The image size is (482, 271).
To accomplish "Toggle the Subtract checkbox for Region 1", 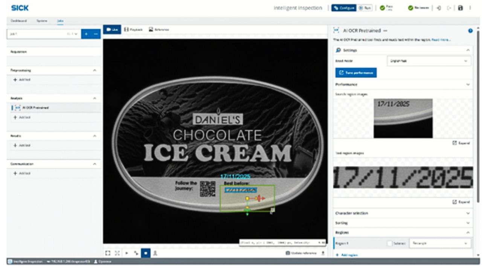I will tap(390, 244).
